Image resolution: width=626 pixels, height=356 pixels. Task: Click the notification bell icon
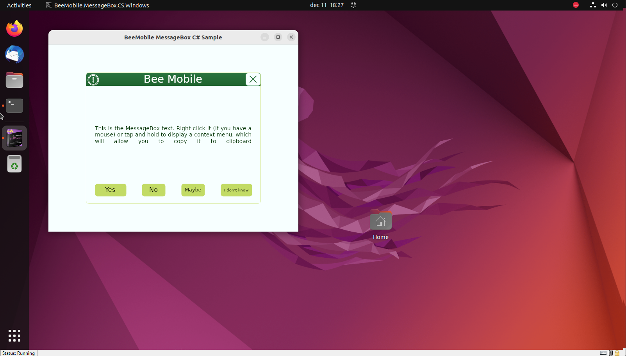[353, 5]
